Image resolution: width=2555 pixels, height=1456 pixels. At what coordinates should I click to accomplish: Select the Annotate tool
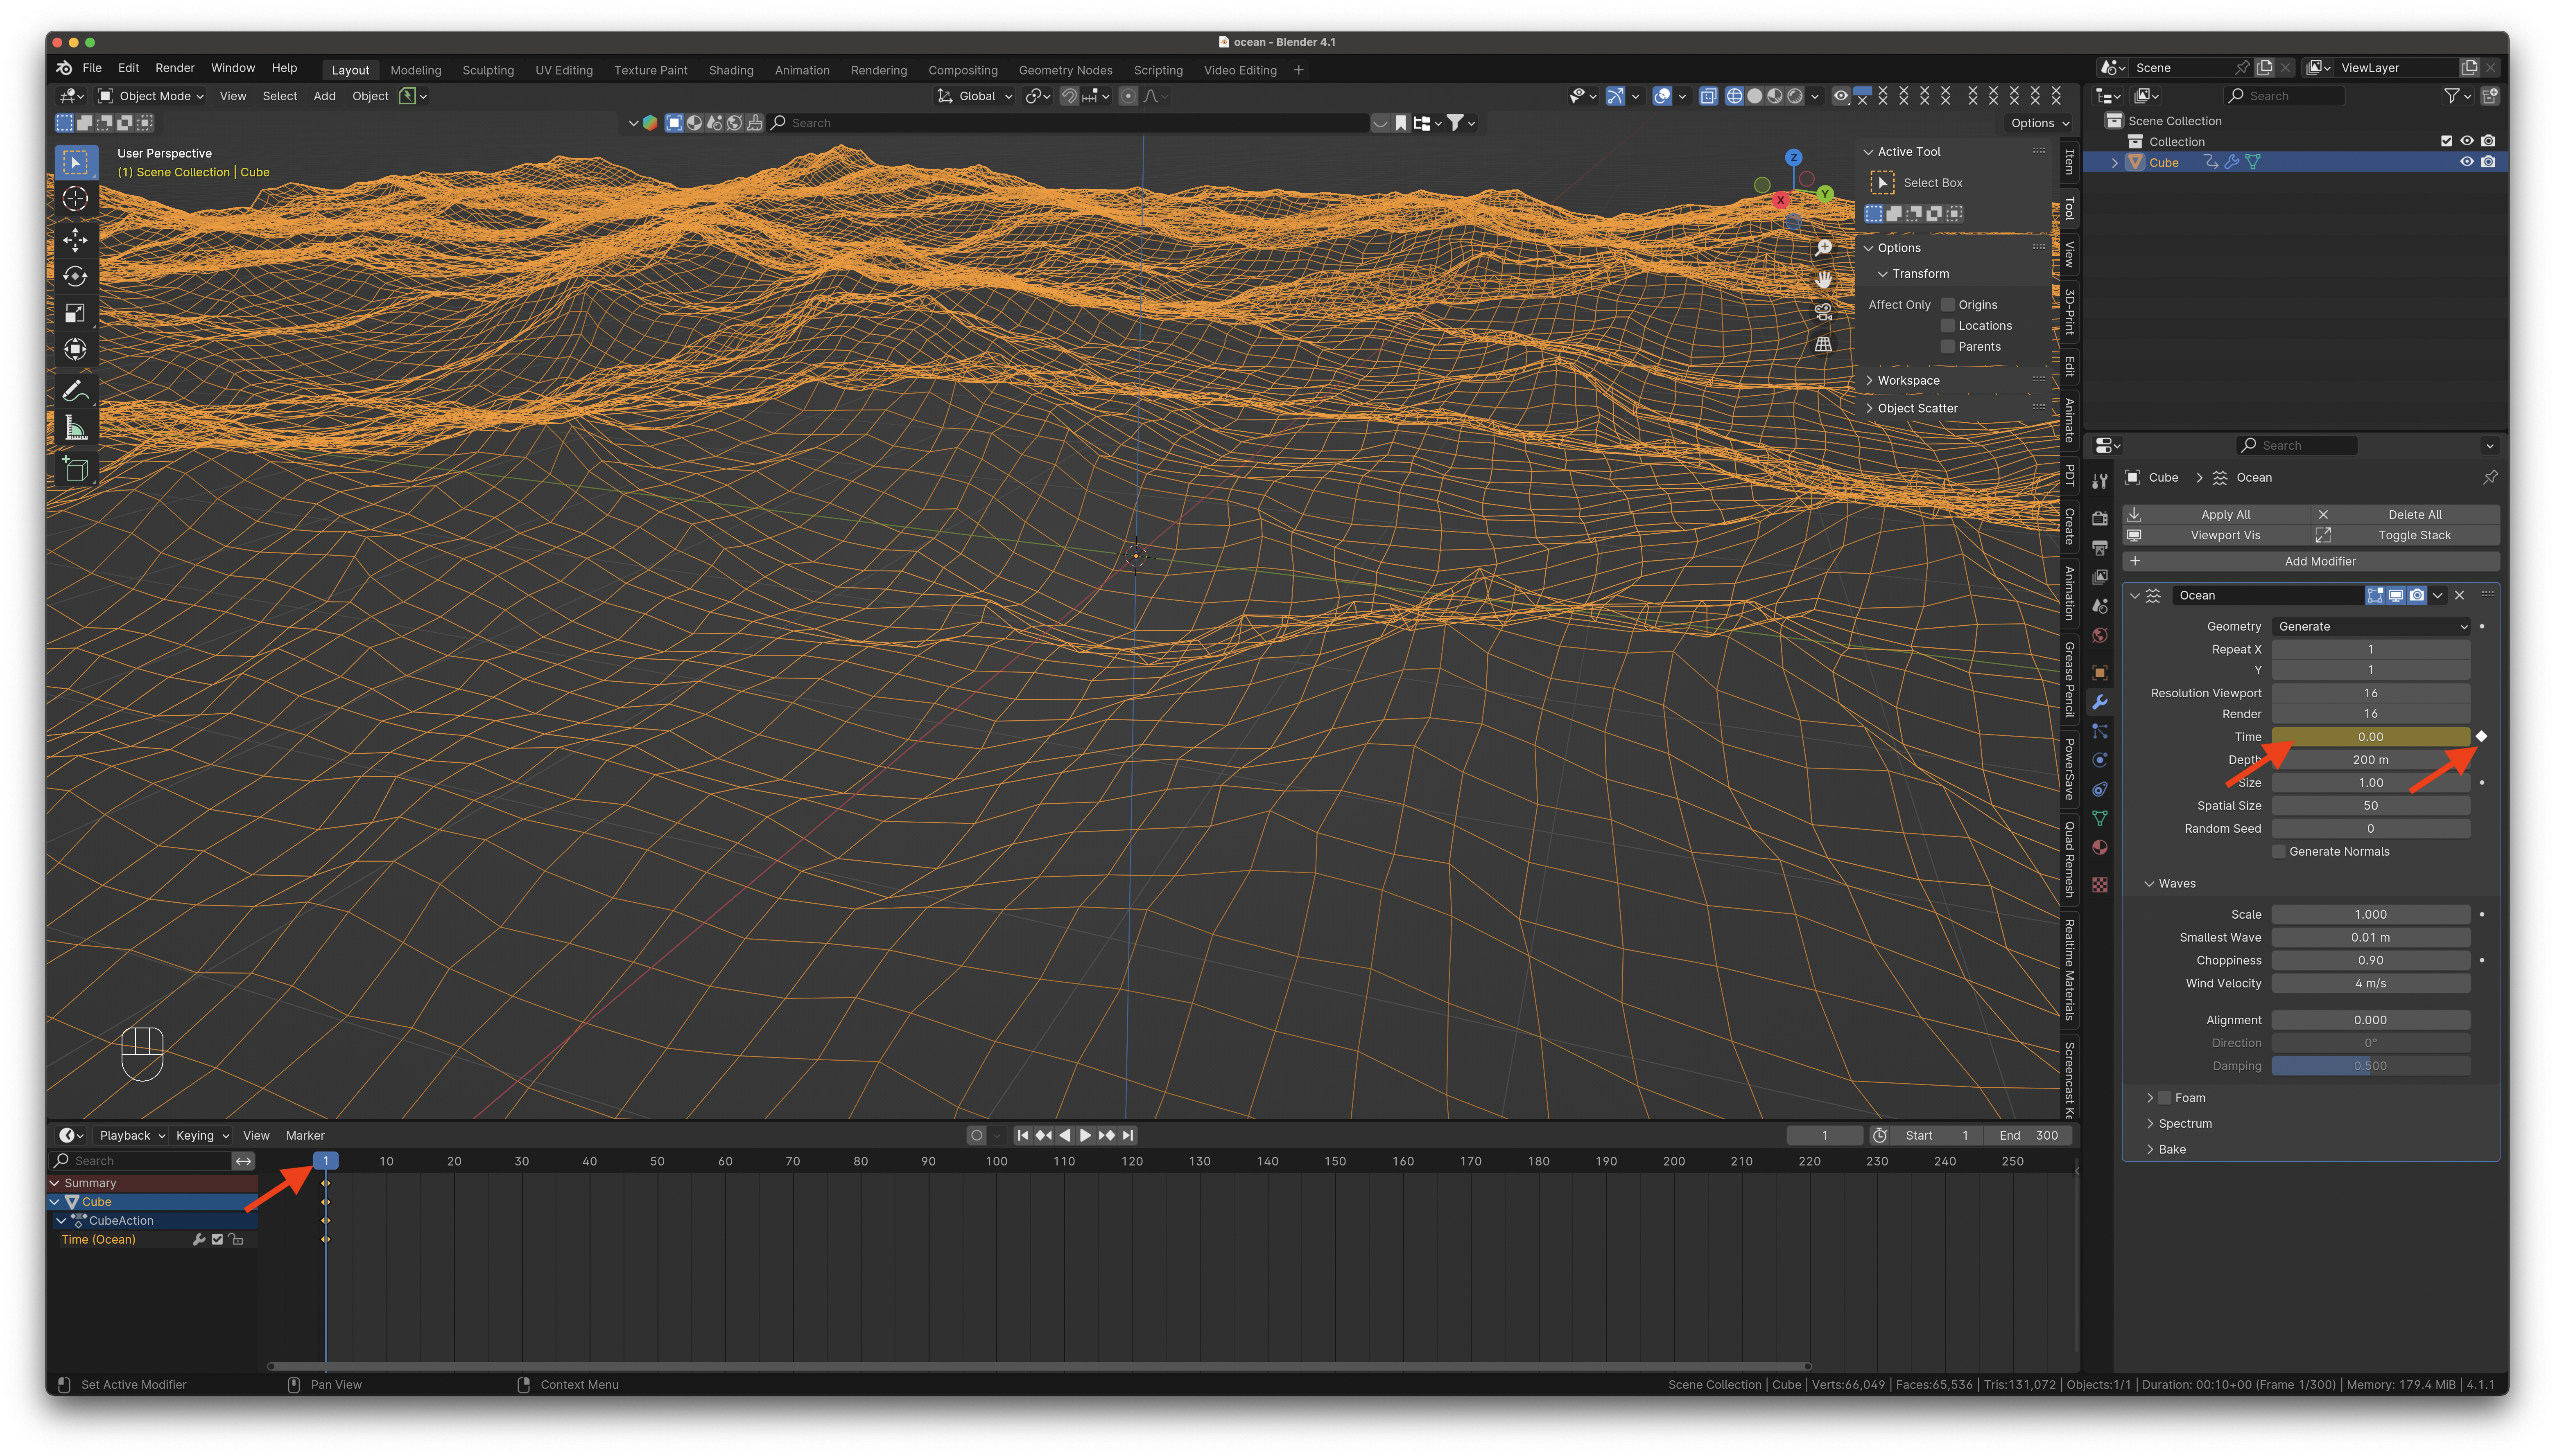(x=75, y=390)
